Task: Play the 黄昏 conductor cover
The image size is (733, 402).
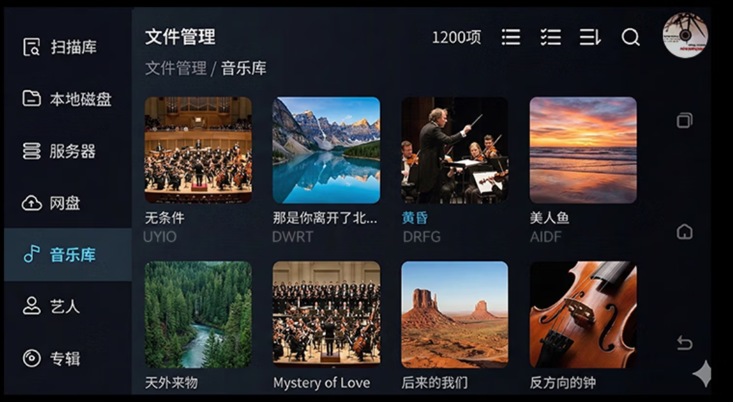Action: [454, 150]
